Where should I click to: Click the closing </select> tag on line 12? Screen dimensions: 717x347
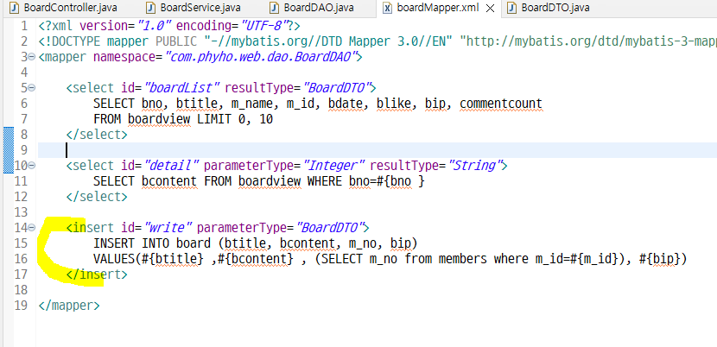pos(97,197)
